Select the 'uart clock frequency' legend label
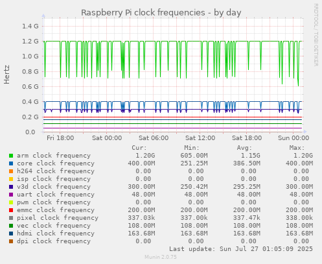Viewport: 322px width, 264px height. pyautogui.click(x=56, y=195)
